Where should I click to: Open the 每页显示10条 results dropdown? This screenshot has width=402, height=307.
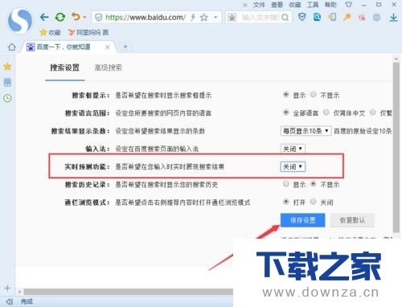(306, 131)
